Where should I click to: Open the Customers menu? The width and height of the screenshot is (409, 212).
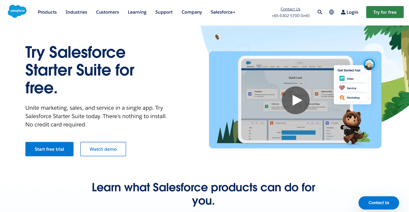coord(108,12)
